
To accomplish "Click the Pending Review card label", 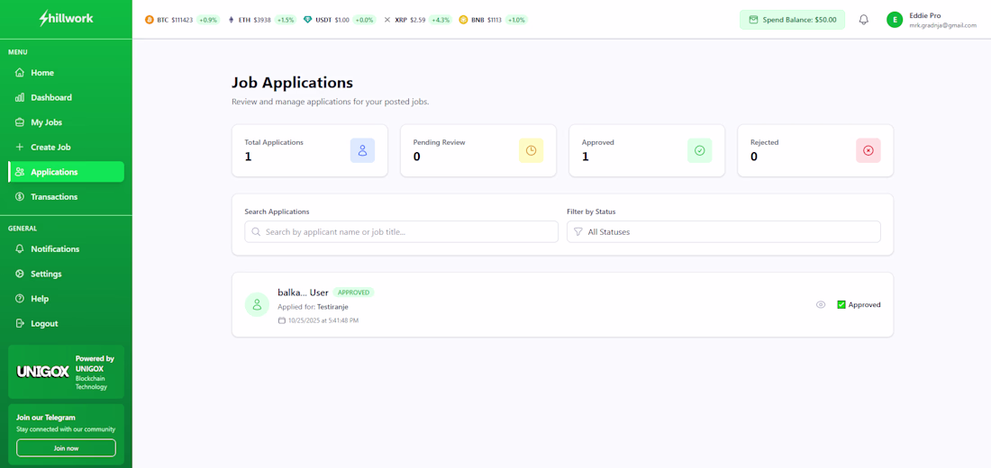I will [440, 142].
